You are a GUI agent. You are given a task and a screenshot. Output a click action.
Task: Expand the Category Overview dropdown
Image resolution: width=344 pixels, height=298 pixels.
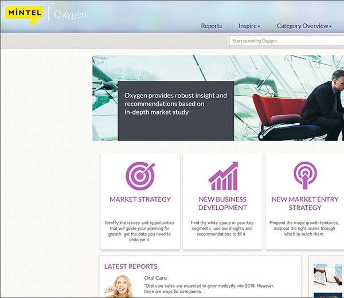(304, 26)
